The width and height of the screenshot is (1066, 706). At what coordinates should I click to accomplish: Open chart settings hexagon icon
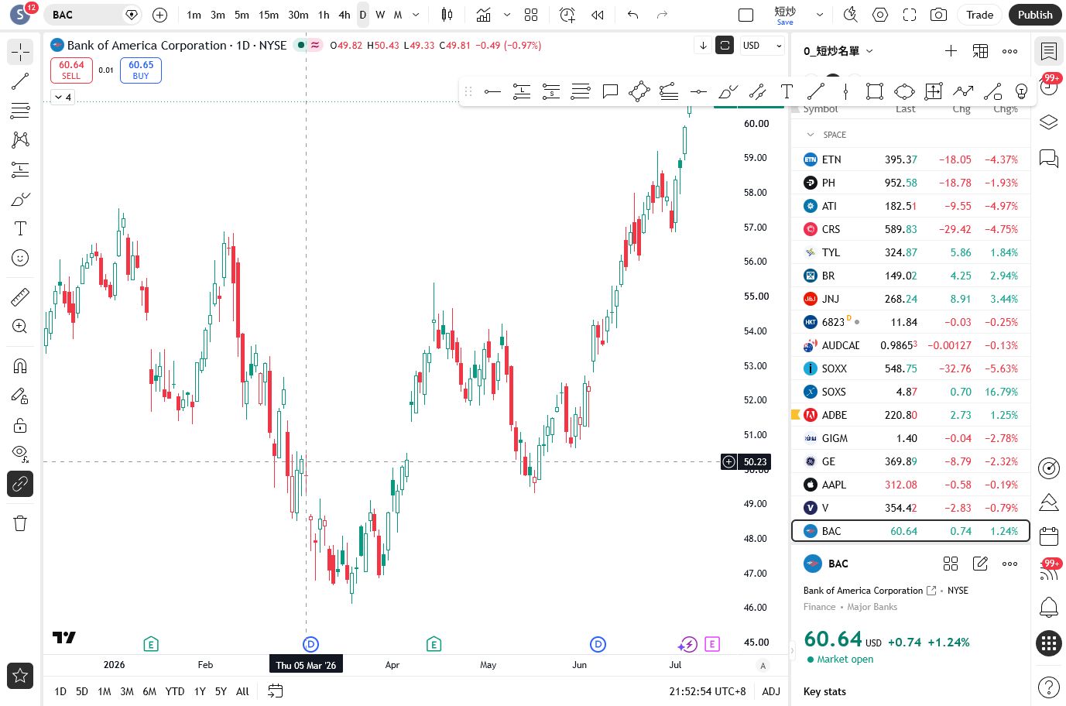coord(880,15)
